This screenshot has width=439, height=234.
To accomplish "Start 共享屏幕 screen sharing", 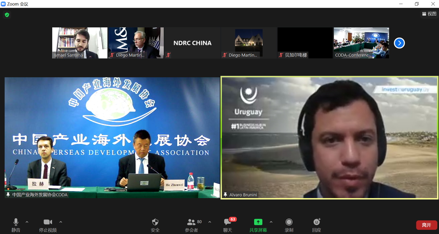I will (258, 225).
